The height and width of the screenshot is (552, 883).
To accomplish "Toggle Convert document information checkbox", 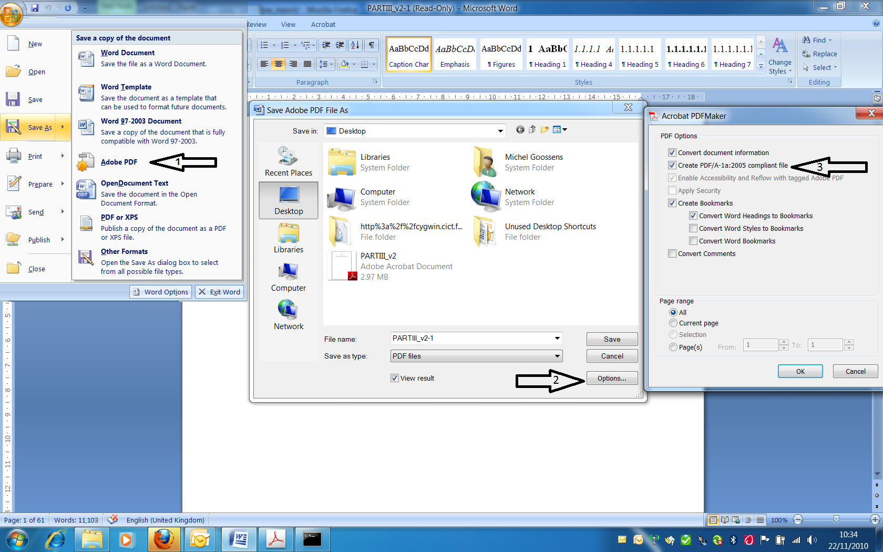I will point(672,152).
